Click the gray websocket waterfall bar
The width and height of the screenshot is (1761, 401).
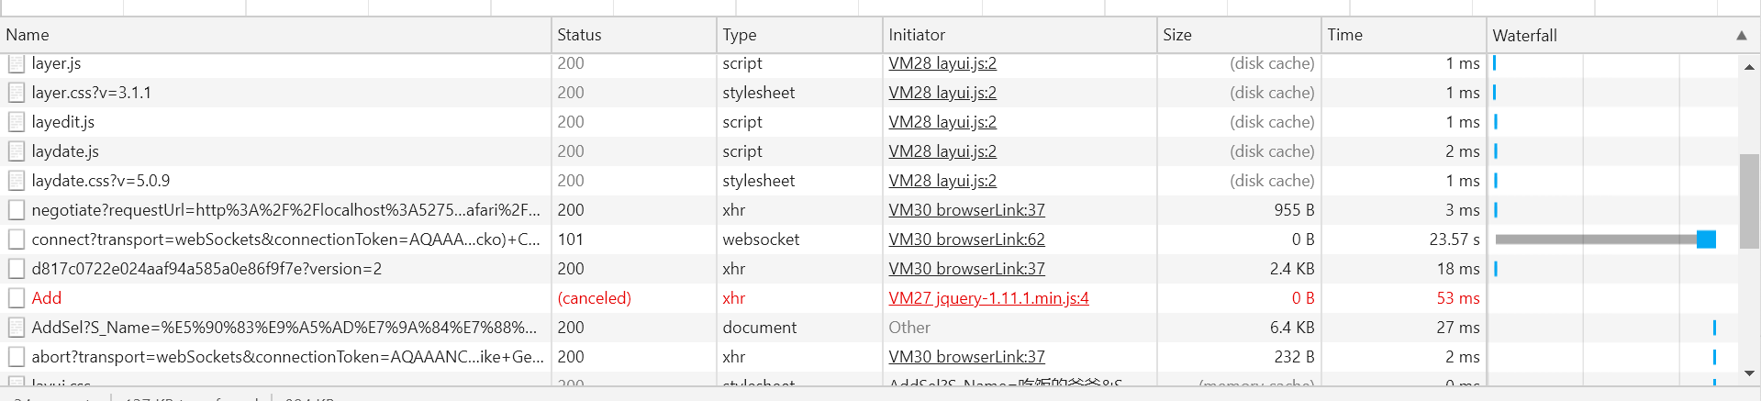[1597, 239]
